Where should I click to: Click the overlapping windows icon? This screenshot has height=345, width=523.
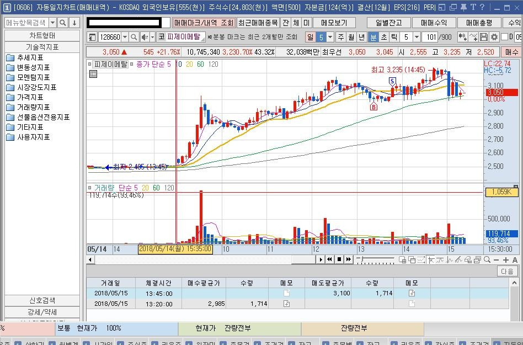412,259
